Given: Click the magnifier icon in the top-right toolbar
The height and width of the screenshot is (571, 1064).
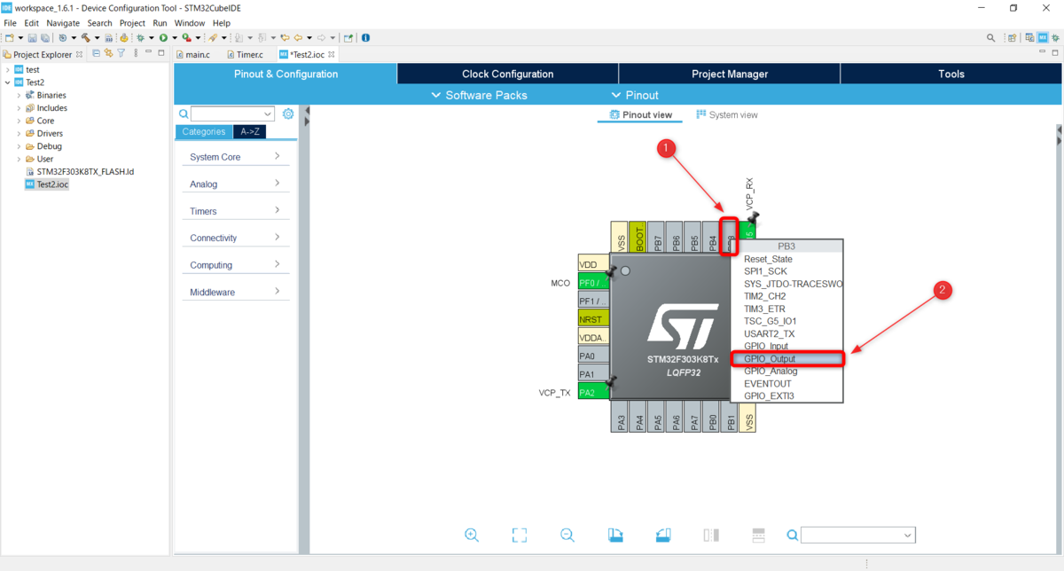Looking at the screenshot, I should click(x=991, y=38).
